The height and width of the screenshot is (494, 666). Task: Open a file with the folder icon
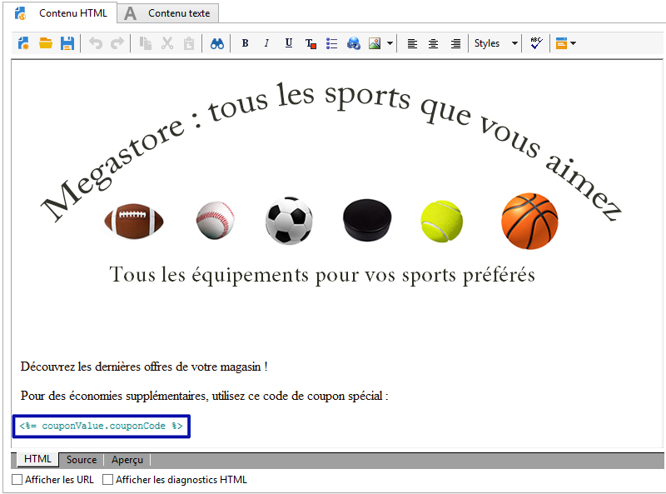pos(46,43)
